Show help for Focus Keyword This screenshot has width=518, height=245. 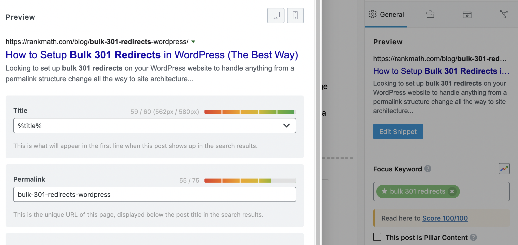[x=428, y=169]
